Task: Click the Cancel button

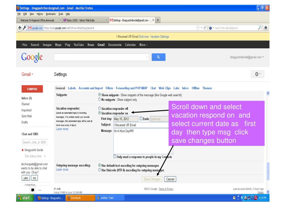Action: 170,179
